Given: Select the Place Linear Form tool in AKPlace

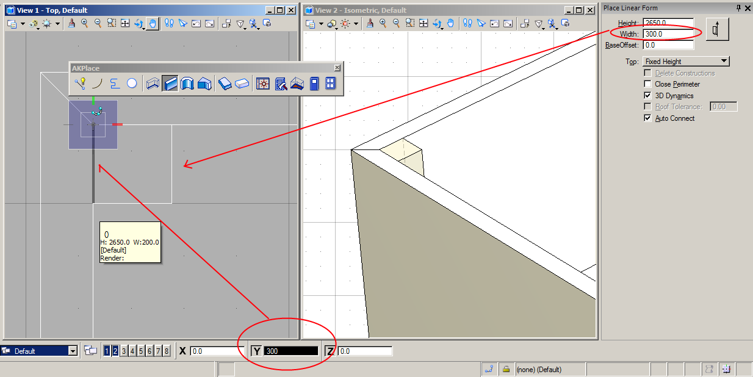Looking at the screenshot, I should [170, 84].
